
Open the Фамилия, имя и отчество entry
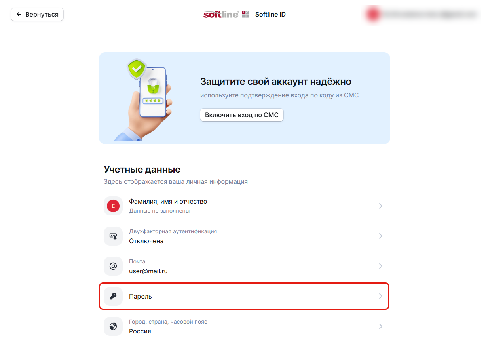point(244,206)
